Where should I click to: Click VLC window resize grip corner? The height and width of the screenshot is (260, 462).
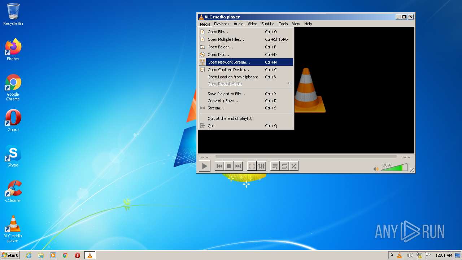click(412, 170)
